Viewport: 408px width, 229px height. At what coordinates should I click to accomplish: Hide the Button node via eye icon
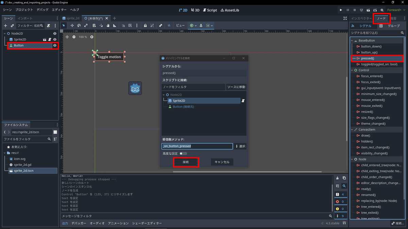pos(55,45)
